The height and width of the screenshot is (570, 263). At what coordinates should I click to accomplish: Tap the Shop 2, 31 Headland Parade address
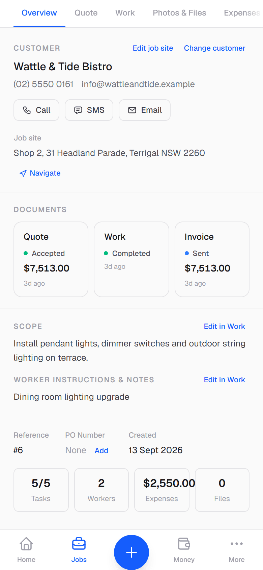(x=109, y=153)
